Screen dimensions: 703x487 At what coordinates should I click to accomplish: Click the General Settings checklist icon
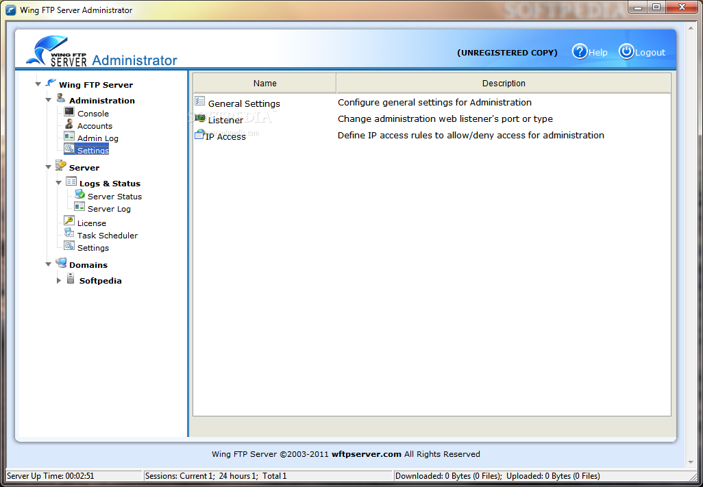pos(200,101)
